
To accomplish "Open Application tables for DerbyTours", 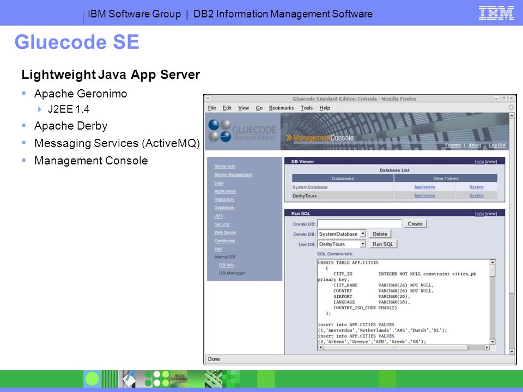I will tap(424, 195).
